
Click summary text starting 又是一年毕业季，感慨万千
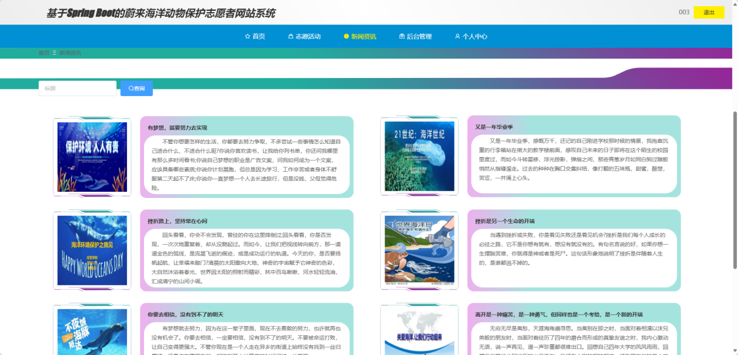click(x=574, y=159)
